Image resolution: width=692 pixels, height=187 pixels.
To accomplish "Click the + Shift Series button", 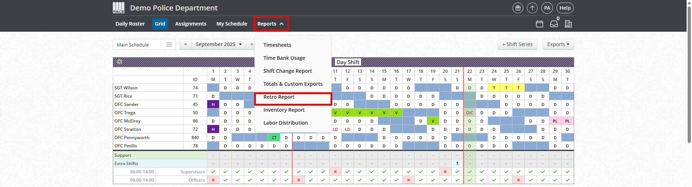I will (x=517, y=44).
